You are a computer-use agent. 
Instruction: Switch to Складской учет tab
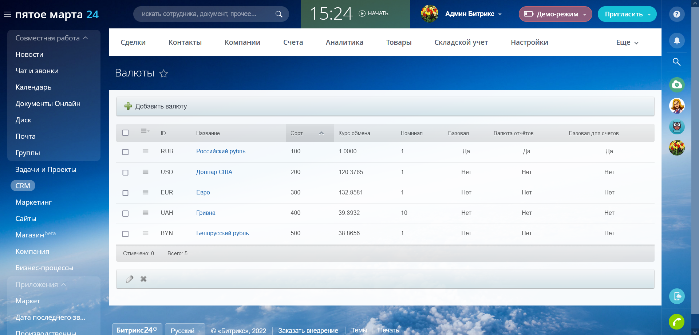pos(461,42)
